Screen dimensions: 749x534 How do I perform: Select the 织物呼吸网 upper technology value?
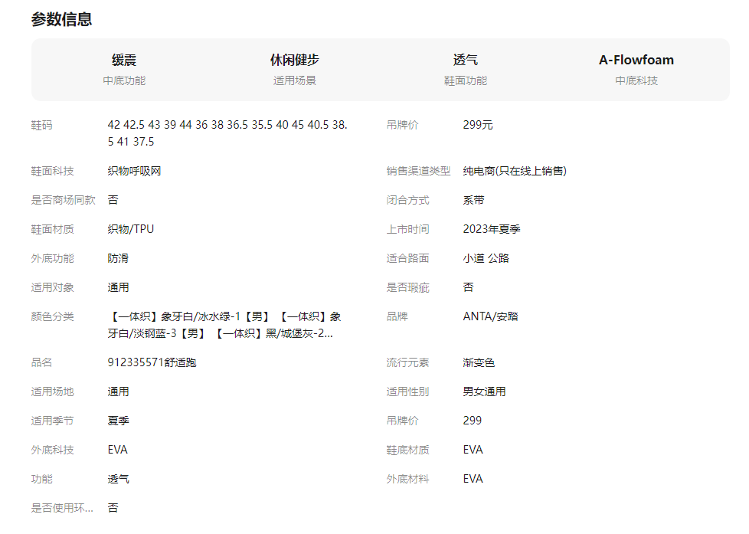[x=134, y=171]
